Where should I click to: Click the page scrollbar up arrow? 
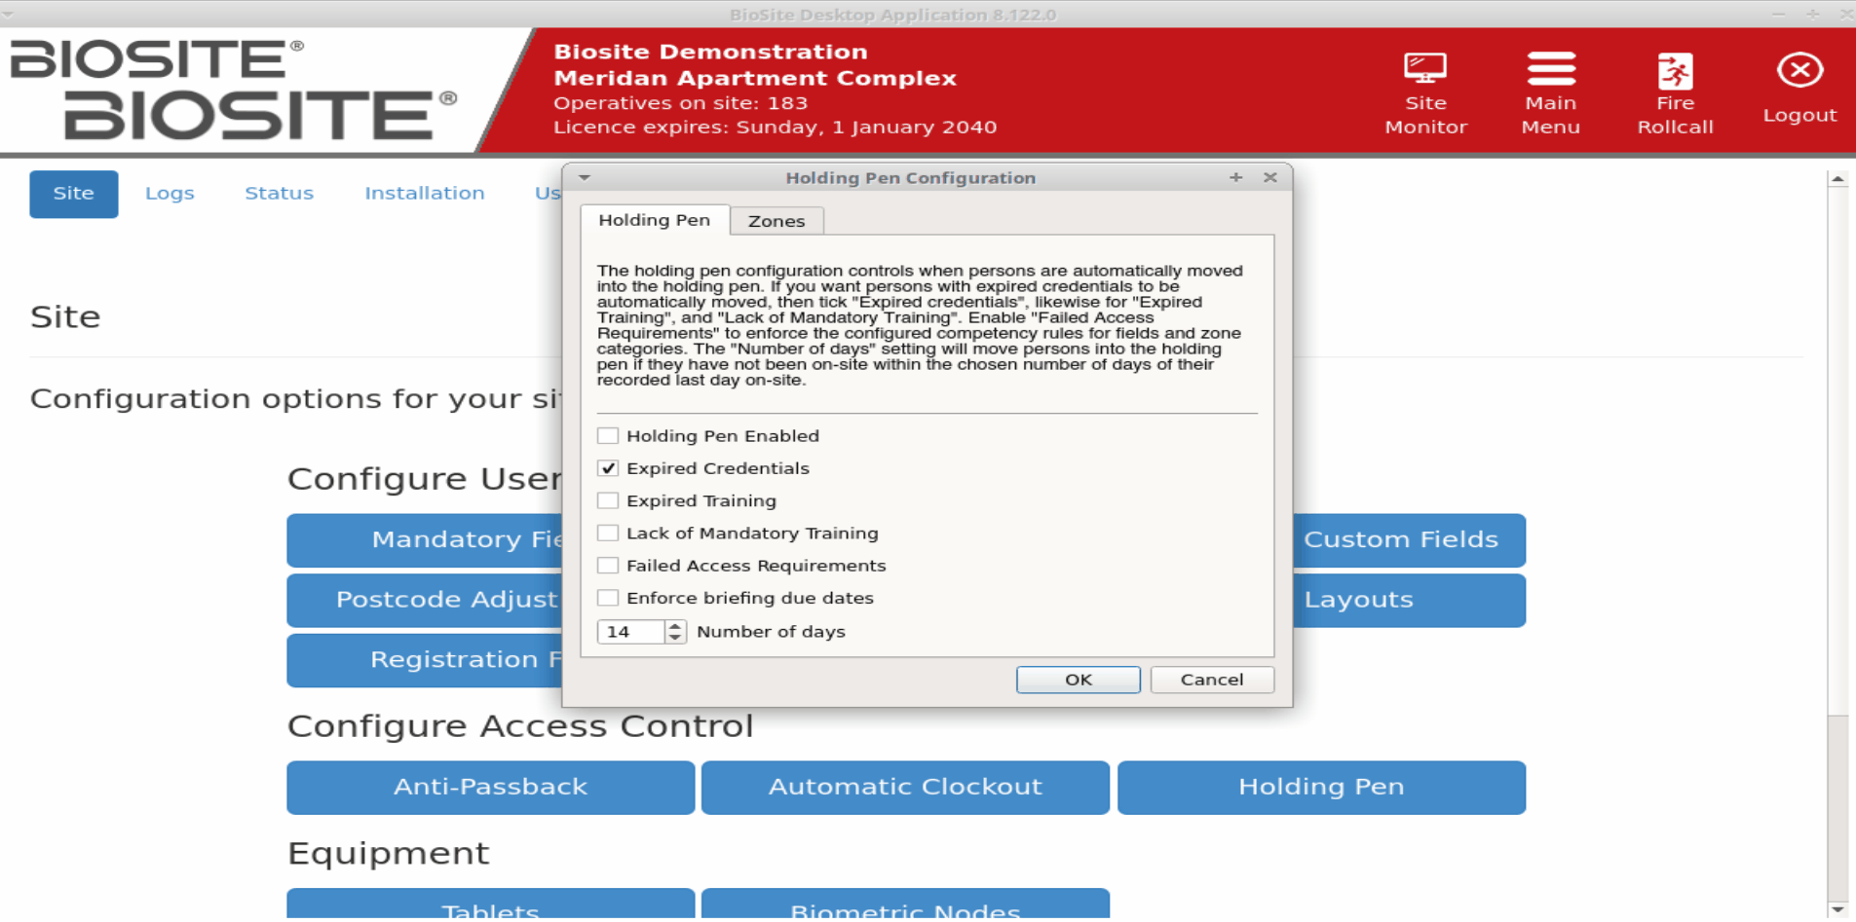1837,179
